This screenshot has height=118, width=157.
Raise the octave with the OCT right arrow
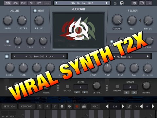click(x=153, y=106)
